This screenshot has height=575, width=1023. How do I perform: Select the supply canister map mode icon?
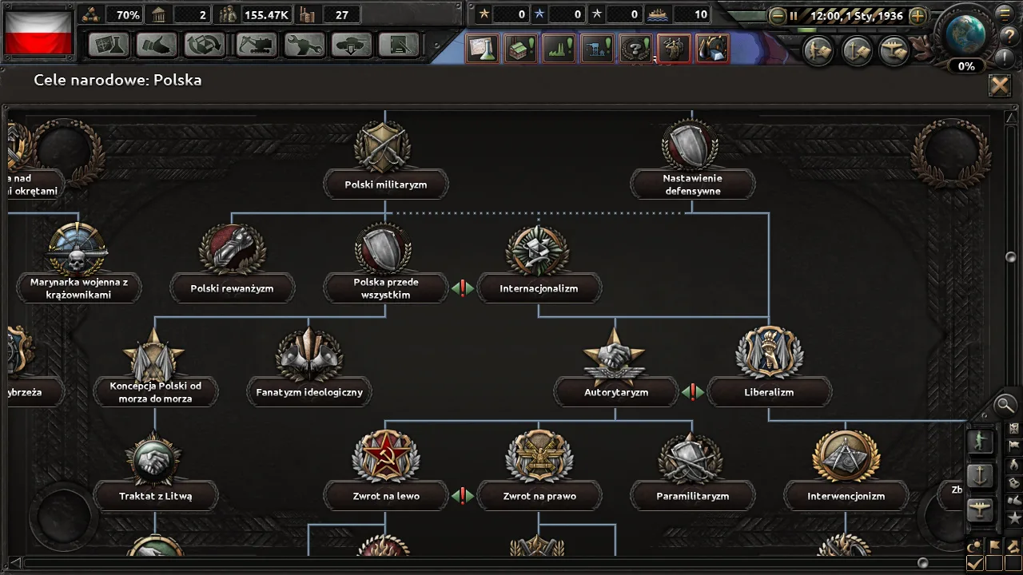pos(1013,482)
